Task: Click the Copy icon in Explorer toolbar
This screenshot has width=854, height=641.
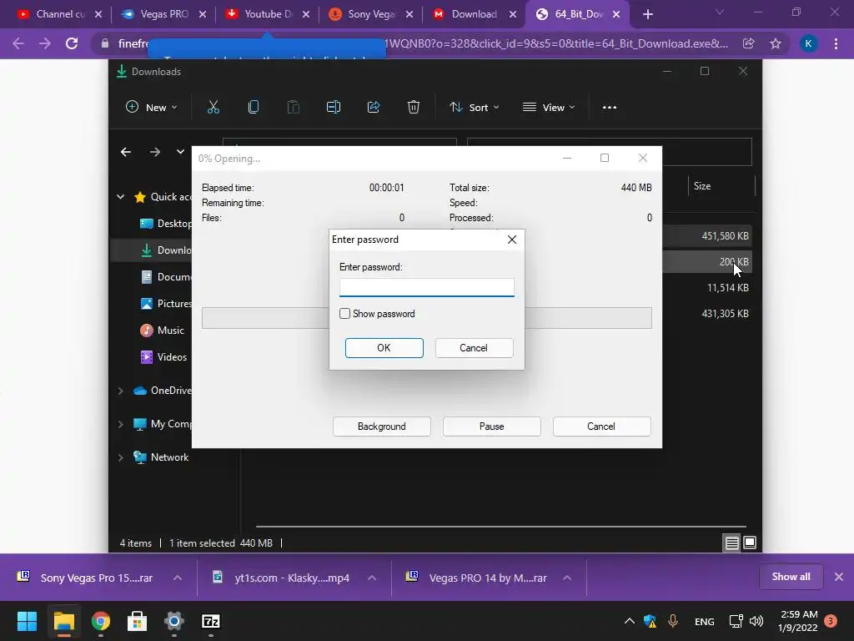Action: click(254, 108)
